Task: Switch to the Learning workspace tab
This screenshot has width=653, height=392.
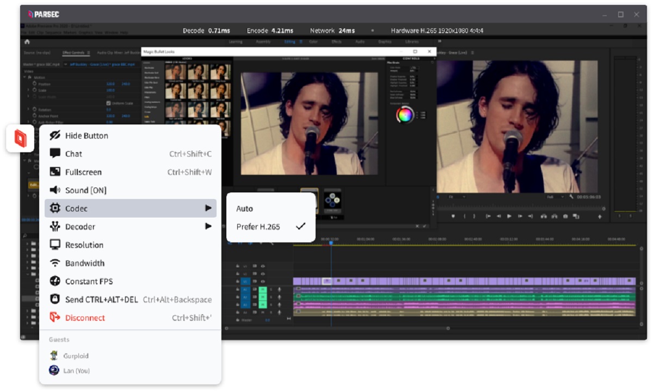Action: pyautogui.click(x=236, y=42)
